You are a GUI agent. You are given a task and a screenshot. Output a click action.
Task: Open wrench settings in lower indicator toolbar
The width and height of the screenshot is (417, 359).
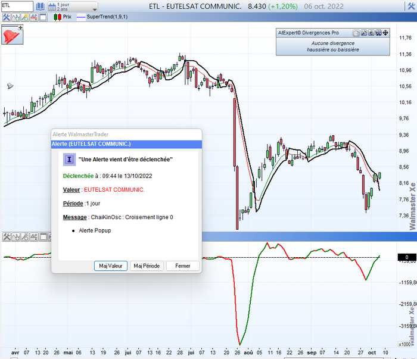7,236
